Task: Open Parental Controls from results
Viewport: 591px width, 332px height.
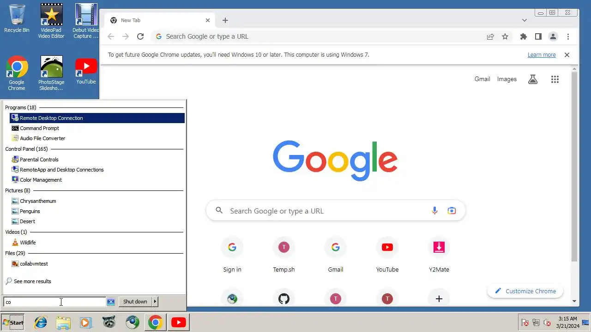Action: pyautogui.click(x=97, y=160)
